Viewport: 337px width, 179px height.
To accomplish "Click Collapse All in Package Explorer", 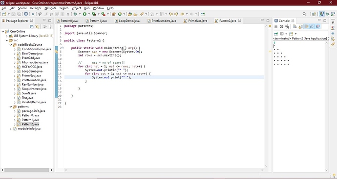I will tap(32, 27).
